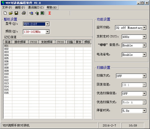Click the status bar time 16:09

[133, 125]
